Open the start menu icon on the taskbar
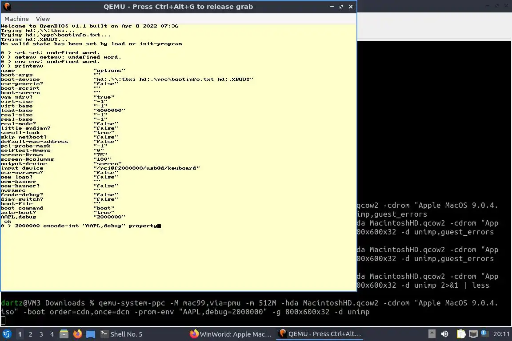The height and width of the screenshot is (341, 512). click(7, 334)
